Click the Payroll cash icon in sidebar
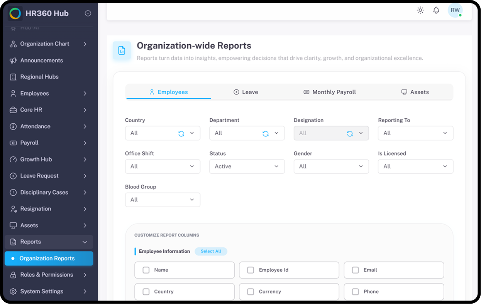This screenshot has height=304, width=481. tap(13, 143)
